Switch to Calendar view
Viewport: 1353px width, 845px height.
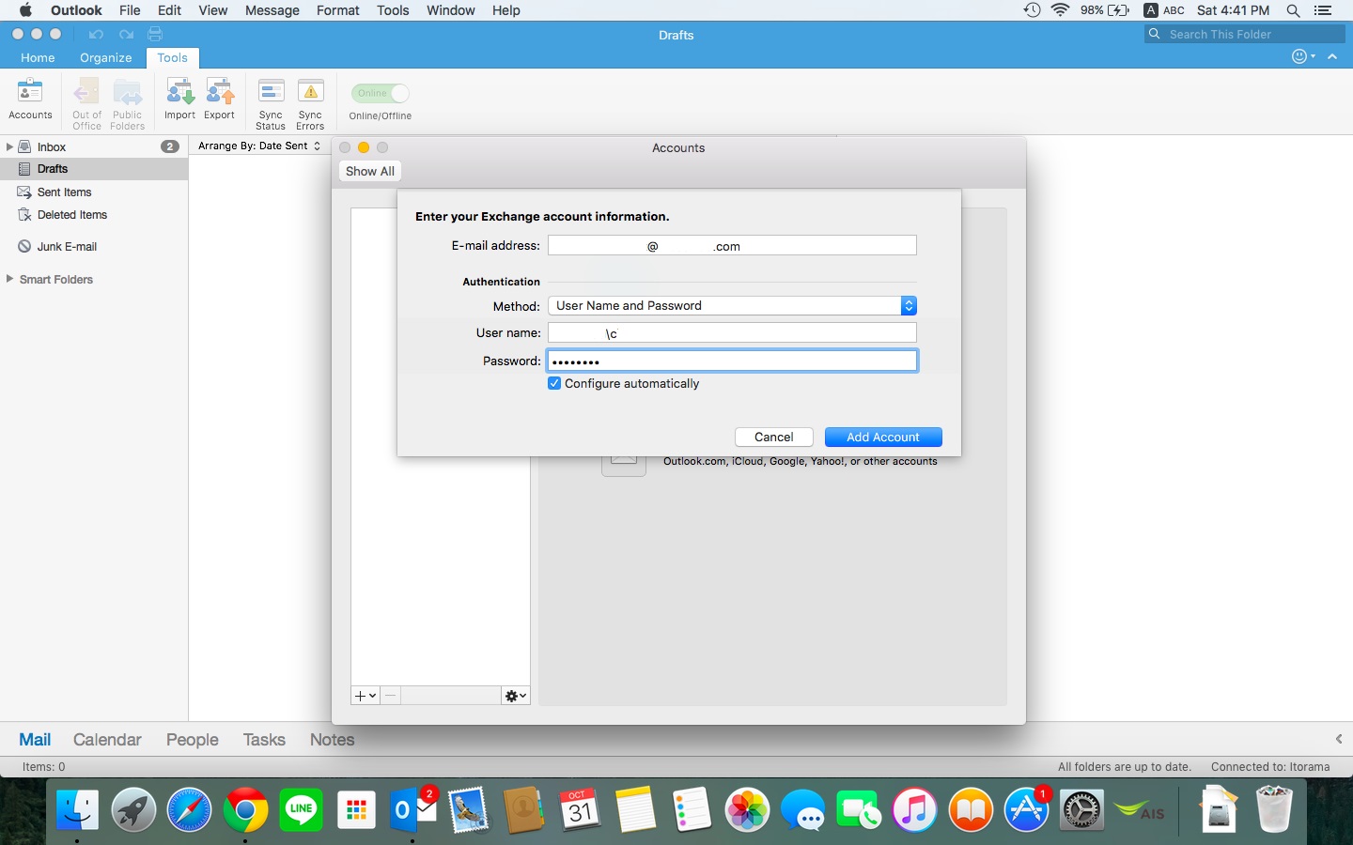(x=107, y=739)
